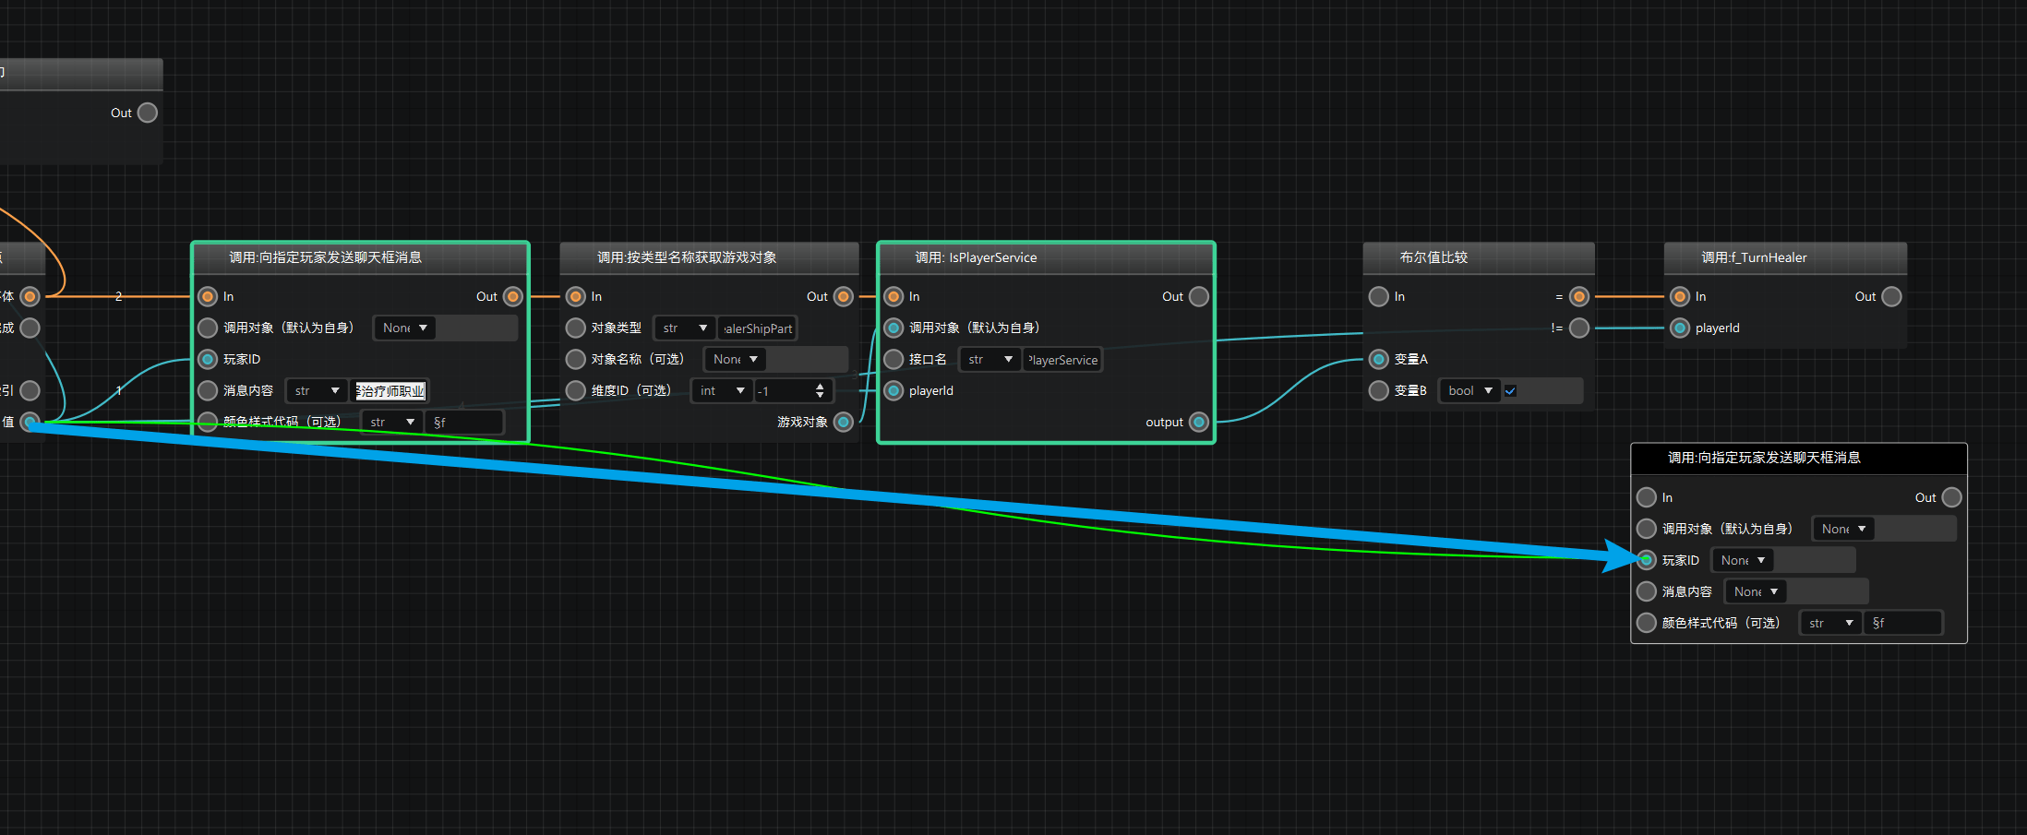Select the 调用: IsPlayerService node title bar
This screenshot has width=2027, height=835.
[1046, 257]
